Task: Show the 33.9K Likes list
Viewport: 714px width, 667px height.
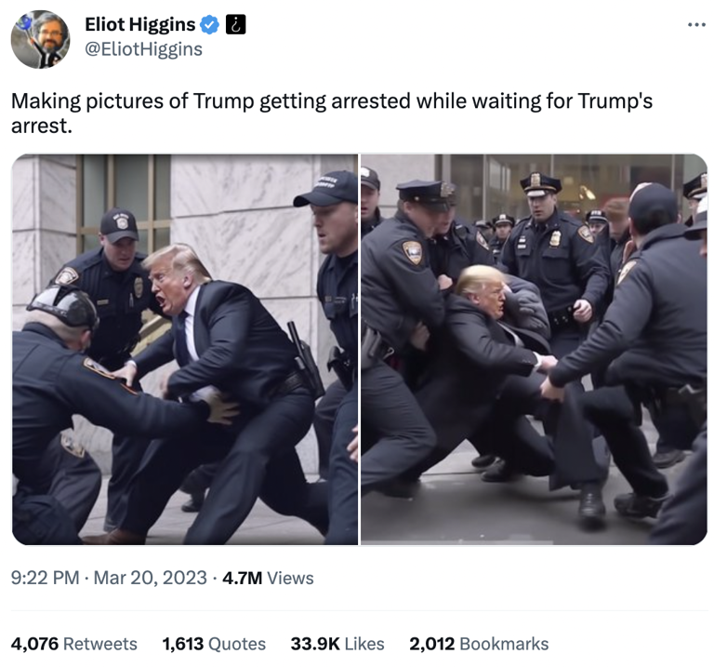Action: pyautogui.click(x=337, y=645)
